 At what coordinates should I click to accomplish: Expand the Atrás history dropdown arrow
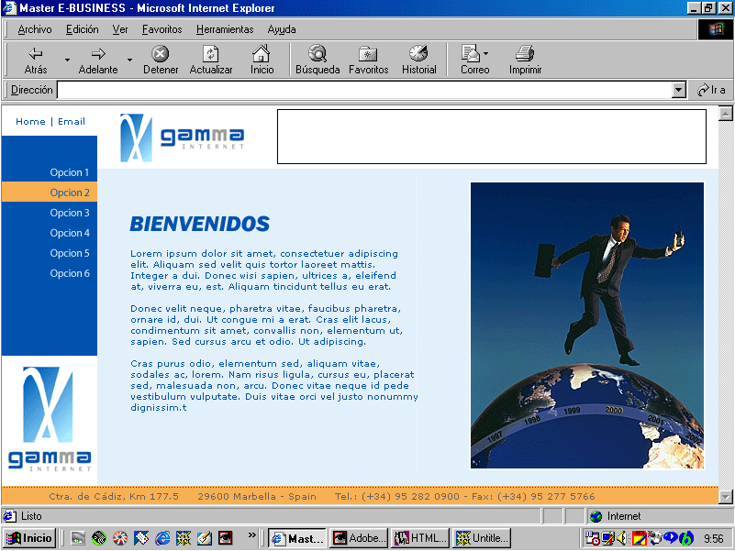(x=67, y=61)
